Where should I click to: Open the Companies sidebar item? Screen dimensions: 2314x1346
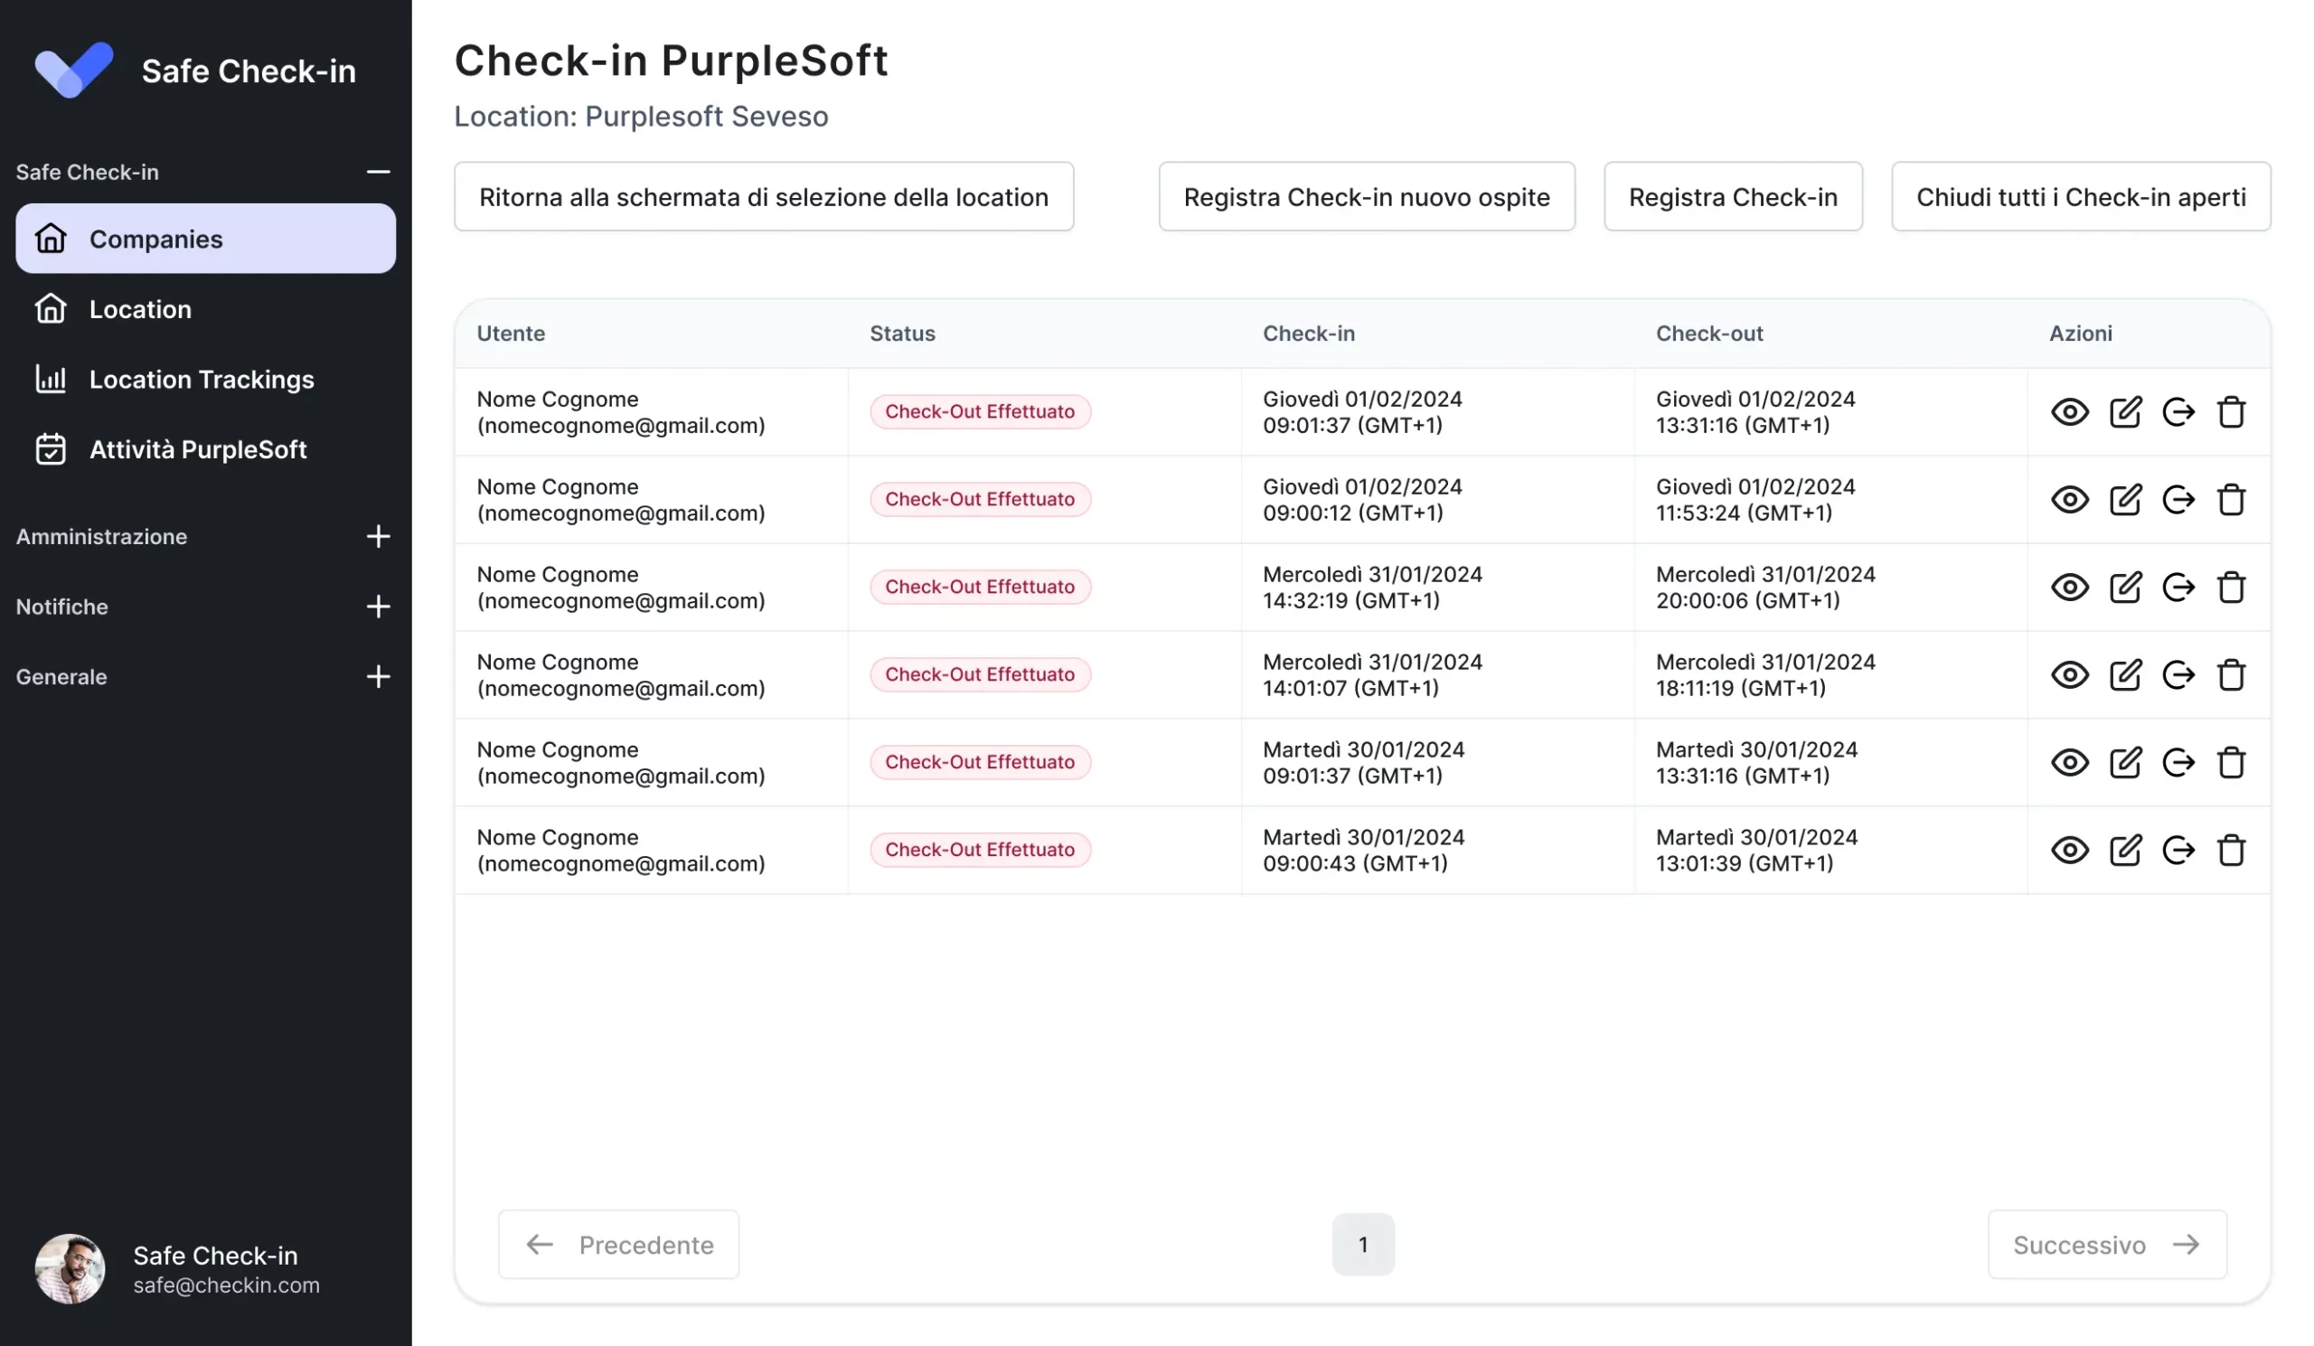[206, 239]
